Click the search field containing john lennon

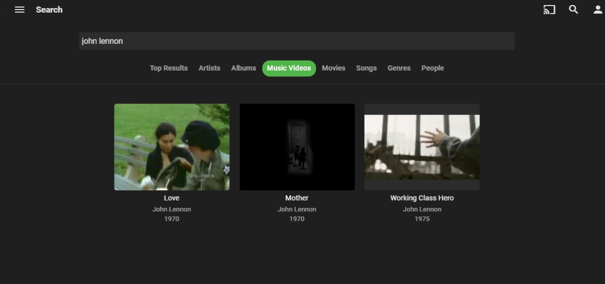[296, 41]
